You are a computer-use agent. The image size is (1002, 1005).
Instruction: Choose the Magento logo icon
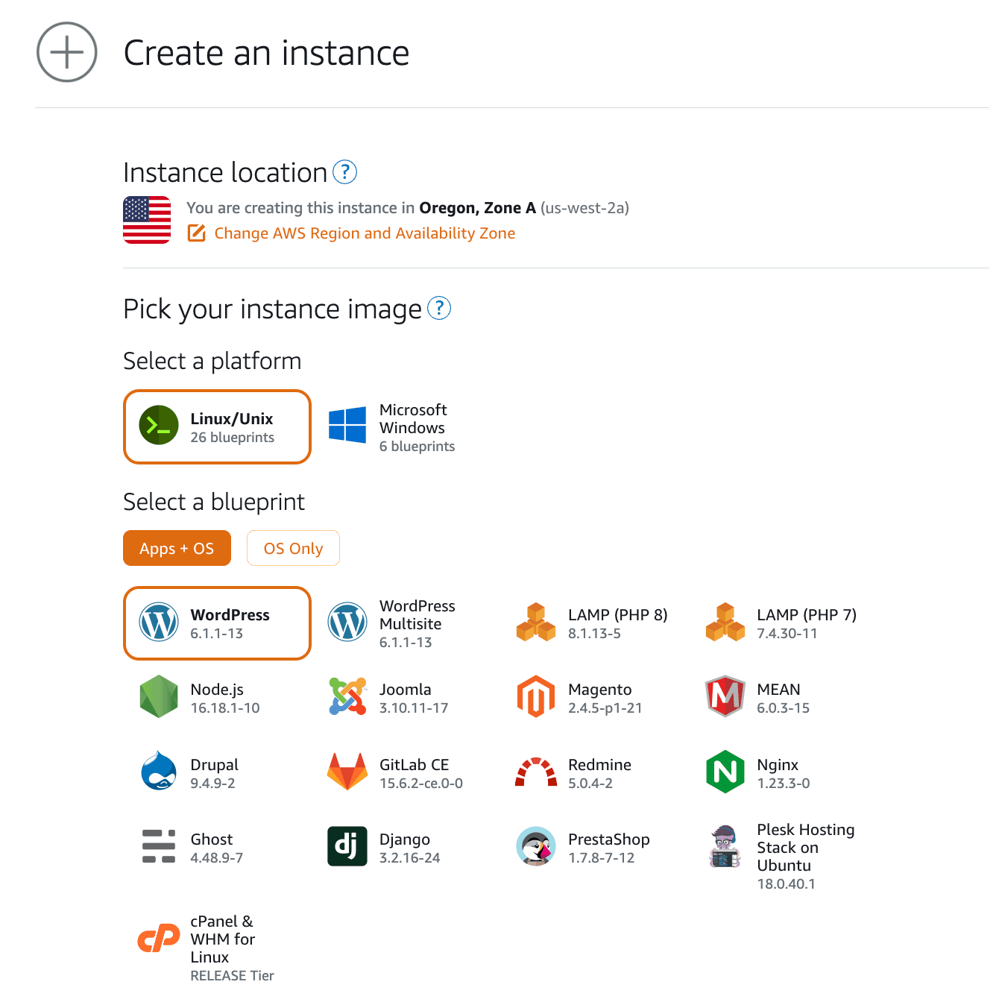[x=536, y=697]
